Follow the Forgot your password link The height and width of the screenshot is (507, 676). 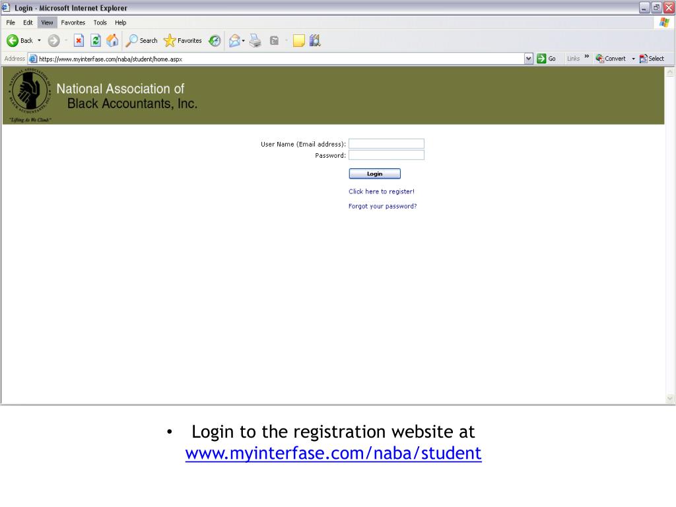tap(382, 206)
